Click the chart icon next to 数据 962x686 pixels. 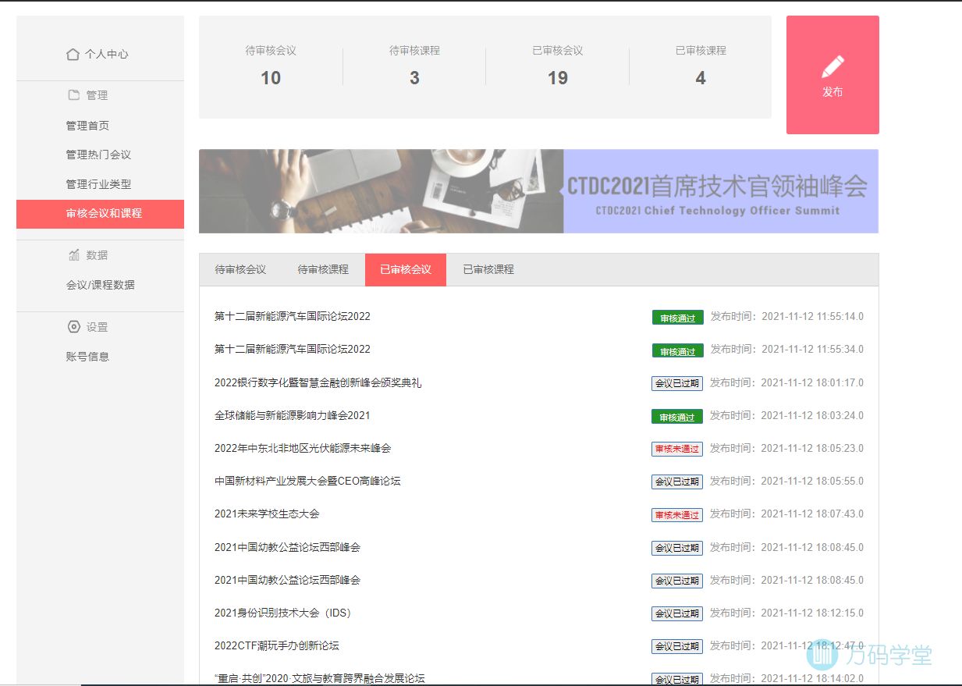tap(74, 255)
